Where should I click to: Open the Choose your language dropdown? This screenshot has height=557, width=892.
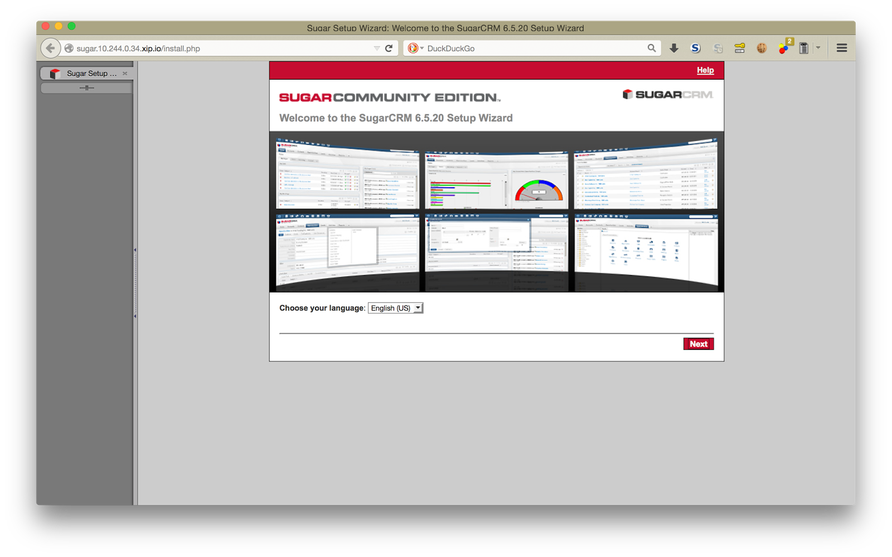pyautogui.click(x=395, y=308)
